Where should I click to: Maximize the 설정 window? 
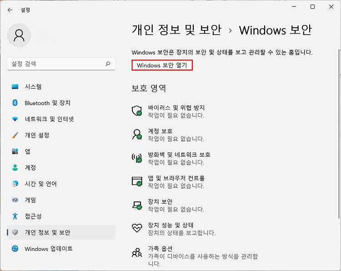coord(312,7)
